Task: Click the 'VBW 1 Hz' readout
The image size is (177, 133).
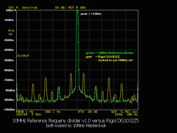Action: coord(53,112)
